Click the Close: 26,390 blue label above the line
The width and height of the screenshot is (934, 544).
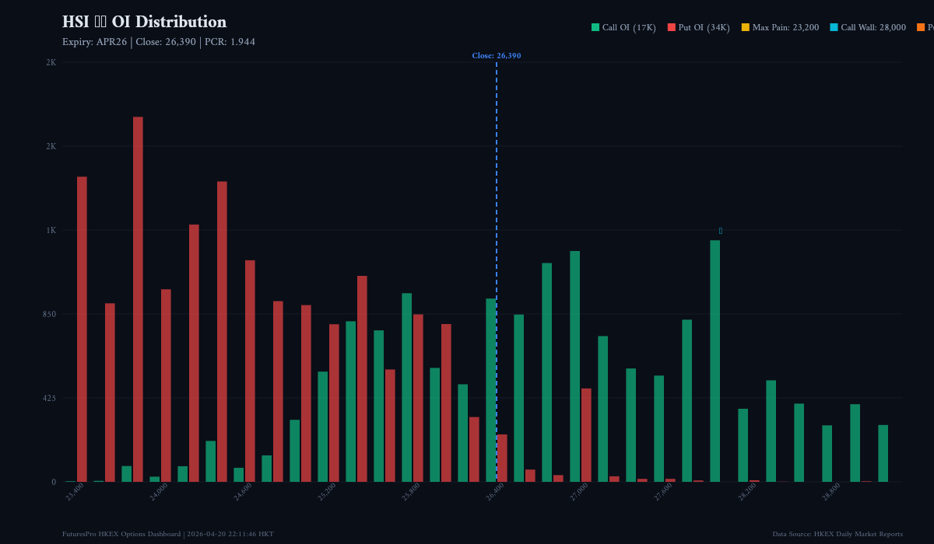point(497,55)
